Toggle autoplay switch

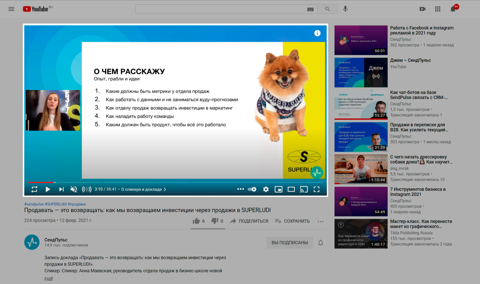[252, 189]
